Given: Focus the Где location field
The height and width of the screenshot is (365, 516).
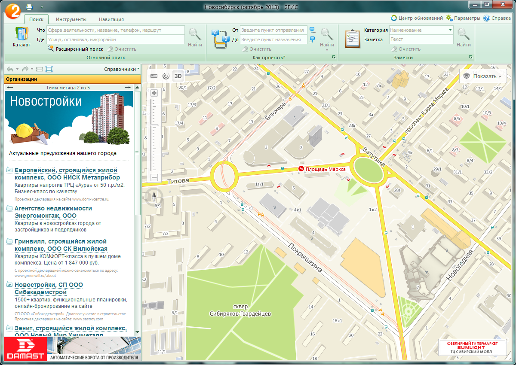Looking at the screenshot, I should (115, 40).
